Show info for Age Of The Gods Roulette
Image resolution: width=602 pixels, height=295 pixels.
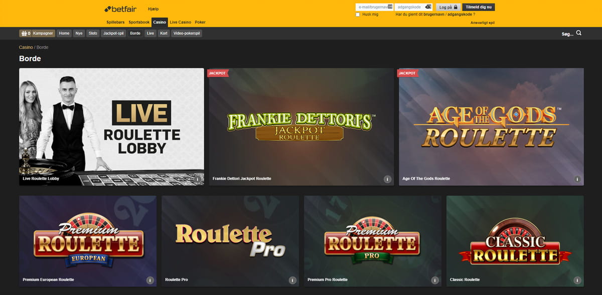(x=577, y=179)
